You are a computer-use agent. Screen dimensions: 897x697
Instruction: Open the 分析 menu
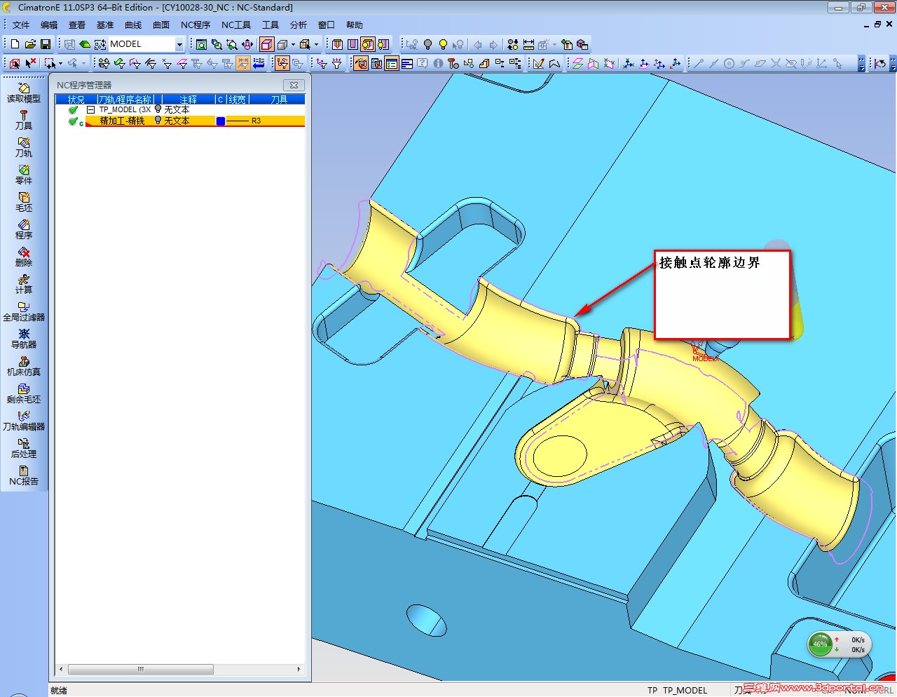pyautogui.click(x=299, y=25)
